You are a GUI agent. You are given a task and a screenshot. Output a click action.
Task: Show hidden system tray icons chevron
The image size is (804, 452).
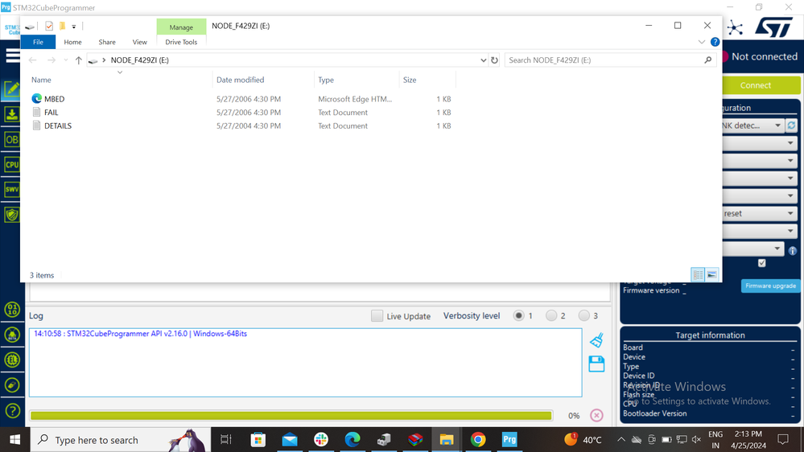point(621,439)
